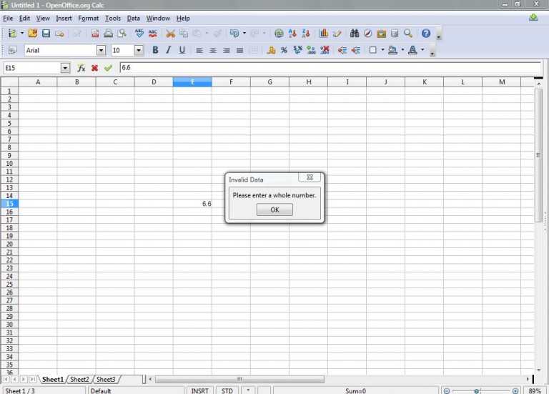Viewport: 549px width, 394px height.
Task: Toggle Bold formatting
Action: point(155,50)
